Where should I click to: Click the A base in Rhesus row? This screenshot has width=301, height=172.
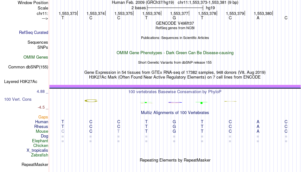(258, 126)
